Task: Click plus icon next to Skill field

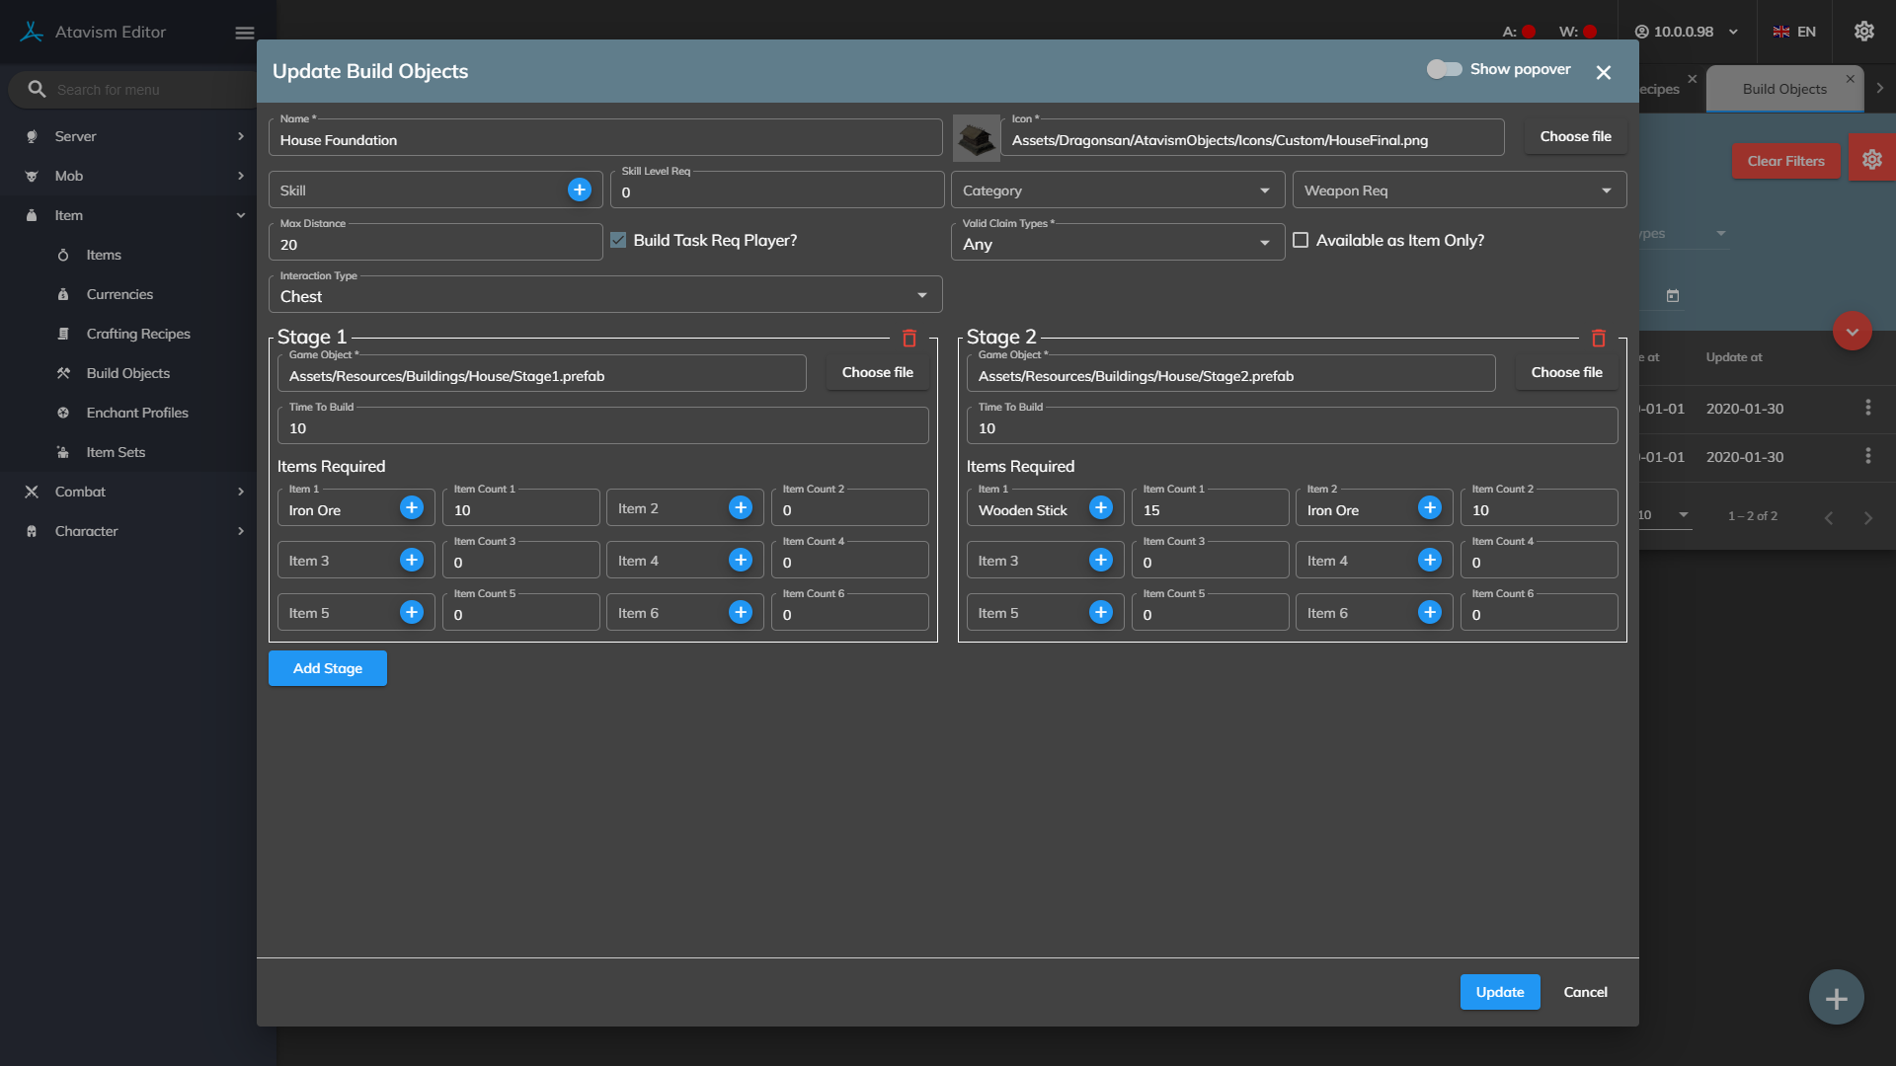Action: 580,190
